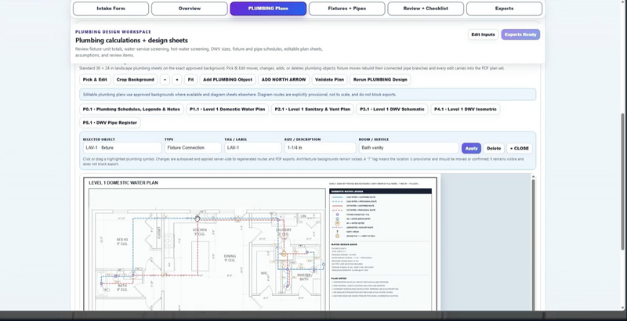
Task: Click the PLAN NOTES heading
Action: point(339,278)
